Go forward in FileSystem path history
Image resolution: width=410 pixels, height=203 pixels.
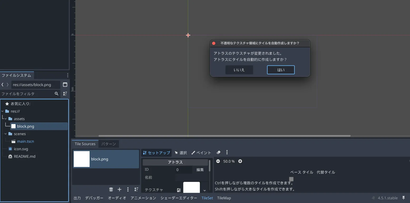coord(8,85)
